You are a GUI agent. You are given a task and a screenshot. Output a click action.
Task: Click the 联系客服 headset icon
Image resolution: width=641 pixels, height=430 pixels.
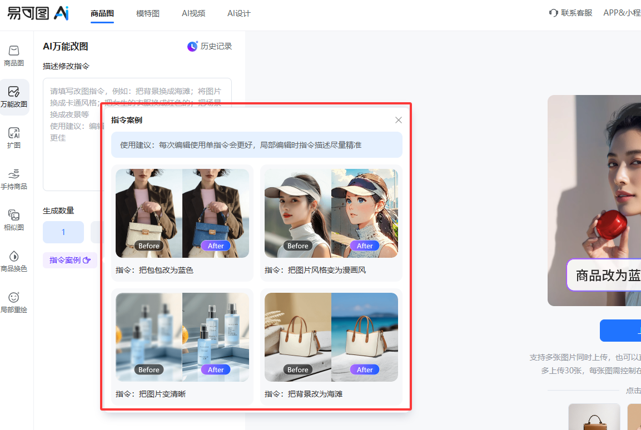[x=553, y=13]
